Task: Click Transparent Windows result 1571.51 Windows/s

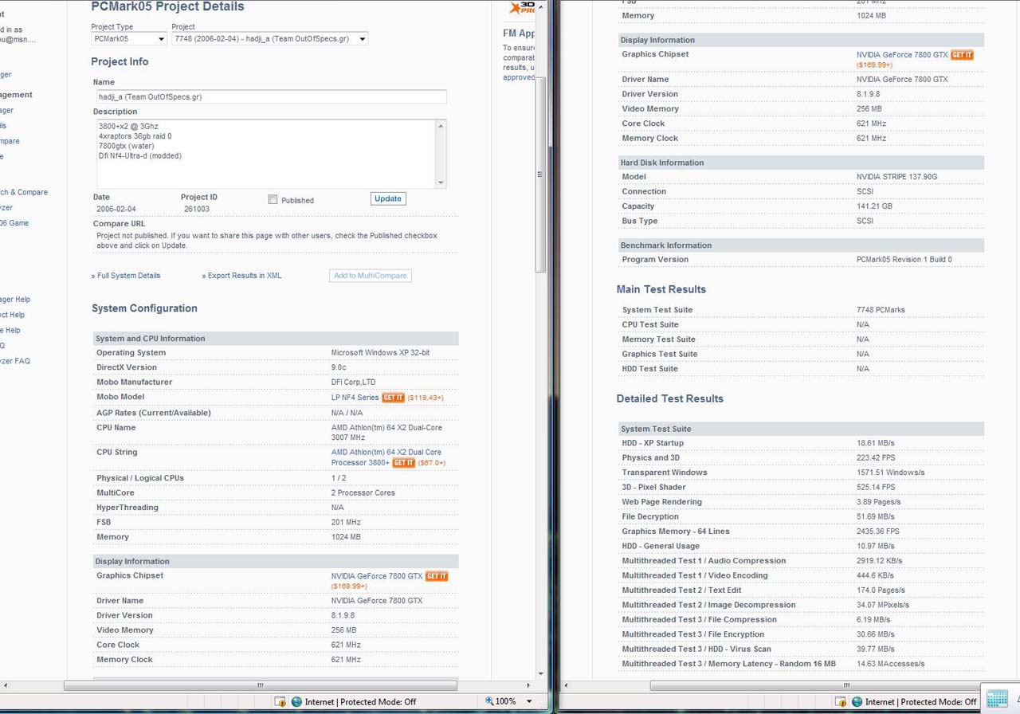Action: 890,473
